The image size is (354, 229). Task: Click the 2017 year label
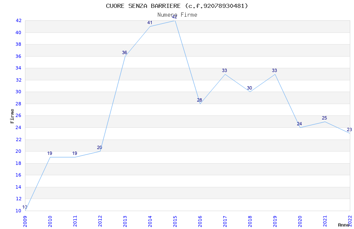coord(225,221)
